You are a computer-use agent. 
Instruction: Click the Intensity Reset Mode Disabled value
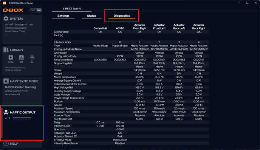click(x=120, y=143)
